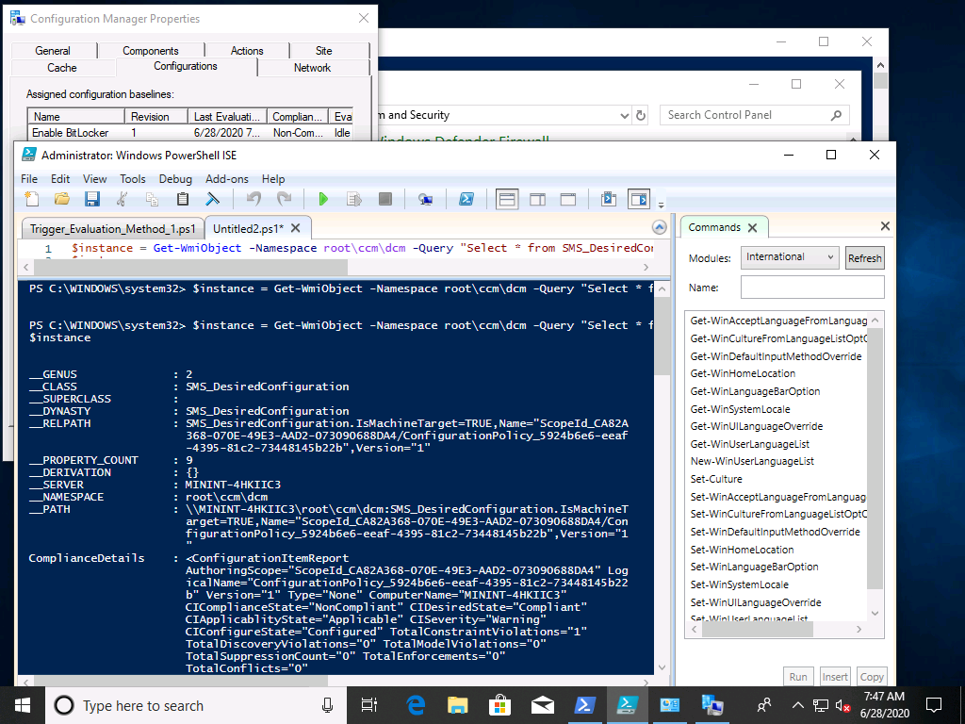Image resolution: width=965 pixels, height=724 pixels.
Task: Show the command window toolbar icon
Action: tap(609, 199)
